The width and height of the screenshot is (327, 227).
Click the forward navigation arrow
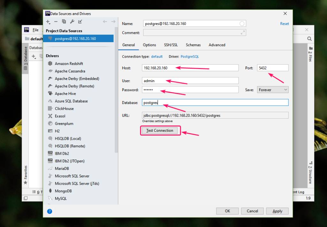114,21
